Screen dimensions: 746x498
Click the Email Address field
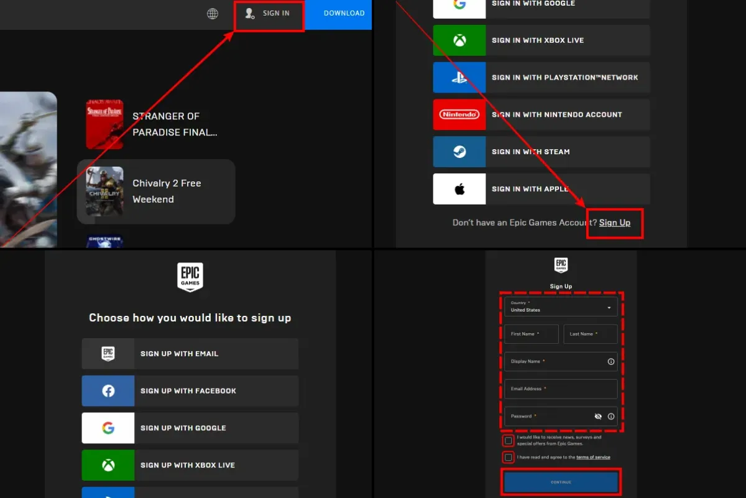click(561, 389)
